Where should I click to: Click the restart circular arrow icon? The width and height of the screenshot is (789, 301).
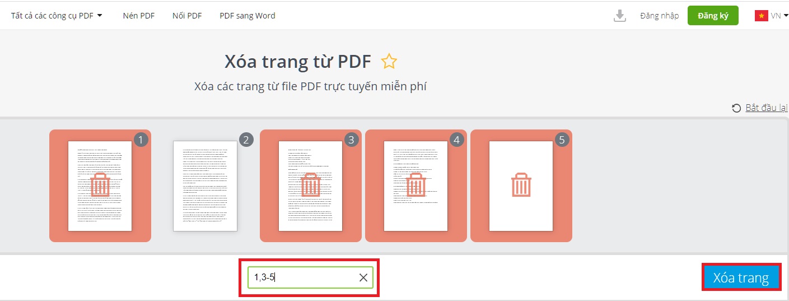(x=737, y=108)
